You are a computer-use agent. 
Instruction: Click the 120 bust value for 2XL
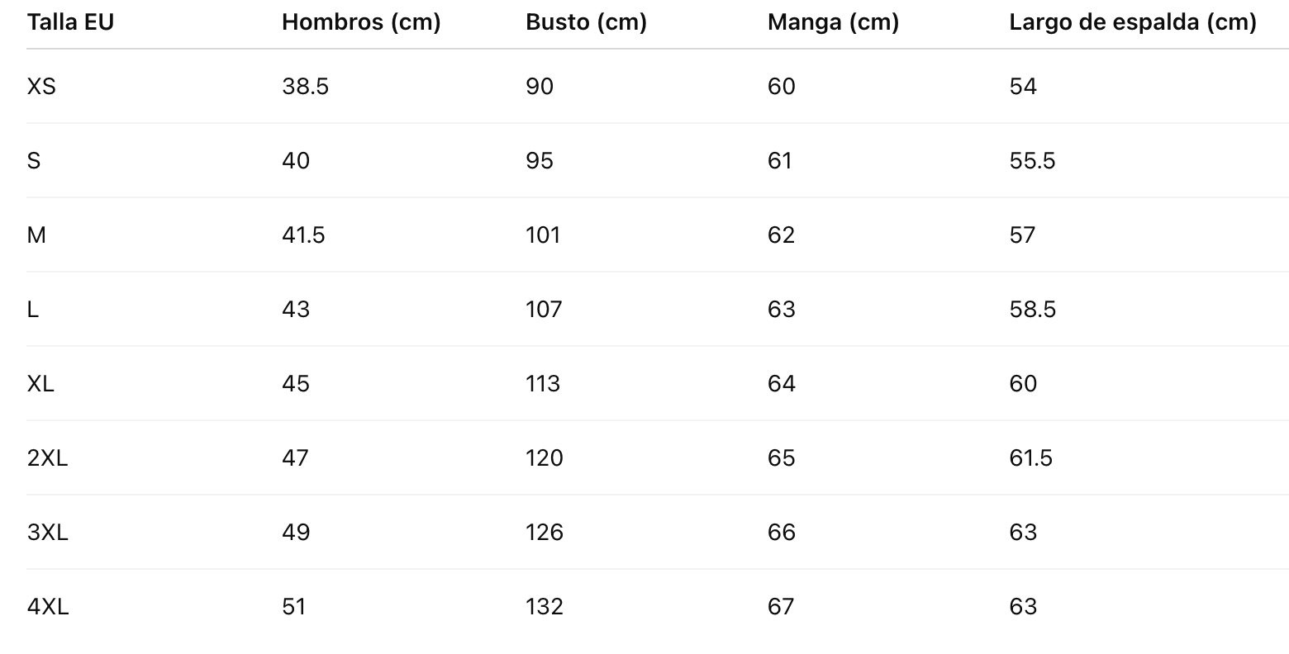pyautogui.click(x=544, y=458)
